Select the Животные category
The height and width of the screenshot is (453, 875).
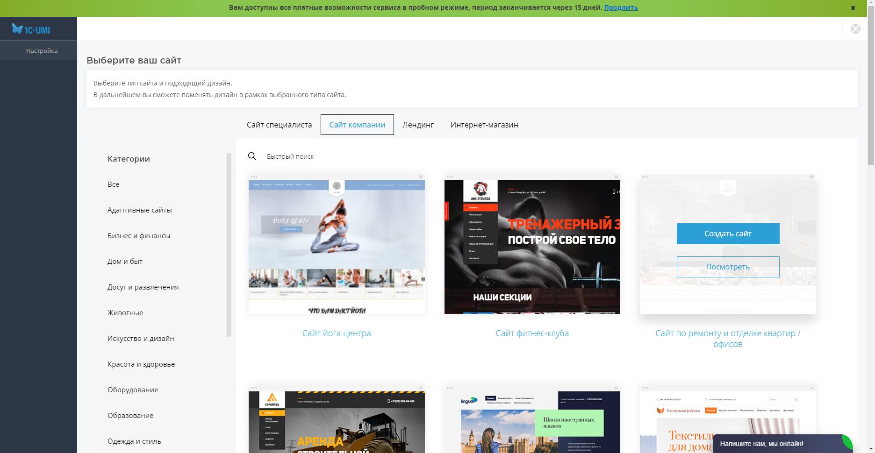125,312
